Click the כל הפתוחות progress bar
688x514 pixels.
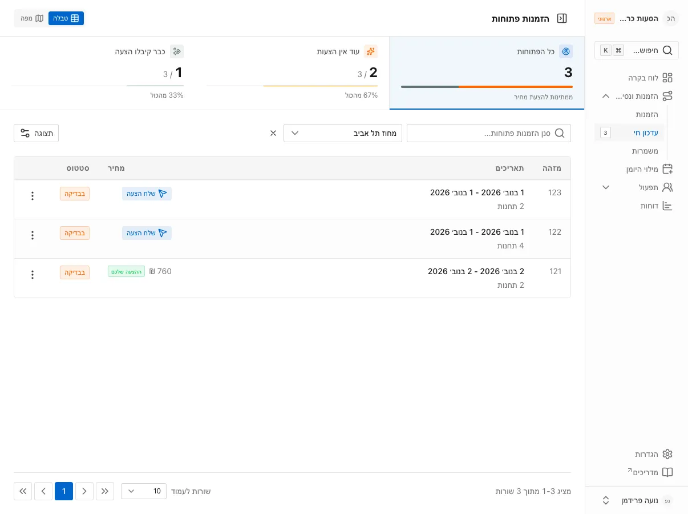[x=487, y=87]
